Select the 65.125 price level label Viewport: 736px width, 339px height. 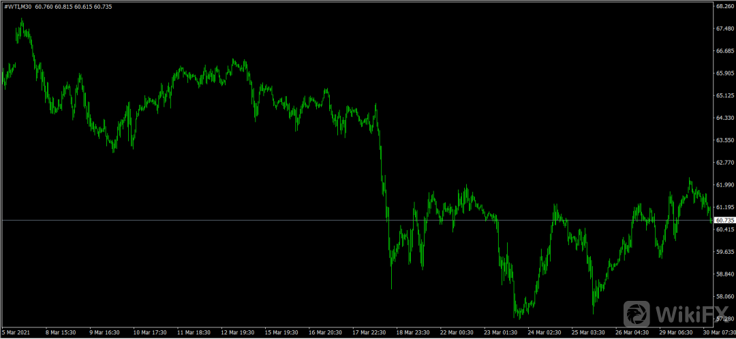[724, 96]
